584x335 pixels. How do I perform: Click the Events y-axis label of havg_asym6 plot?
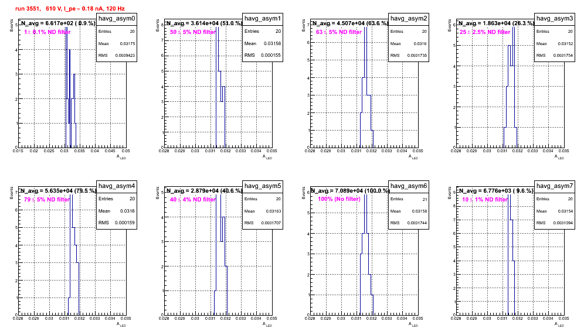click(x=304, y=193)
